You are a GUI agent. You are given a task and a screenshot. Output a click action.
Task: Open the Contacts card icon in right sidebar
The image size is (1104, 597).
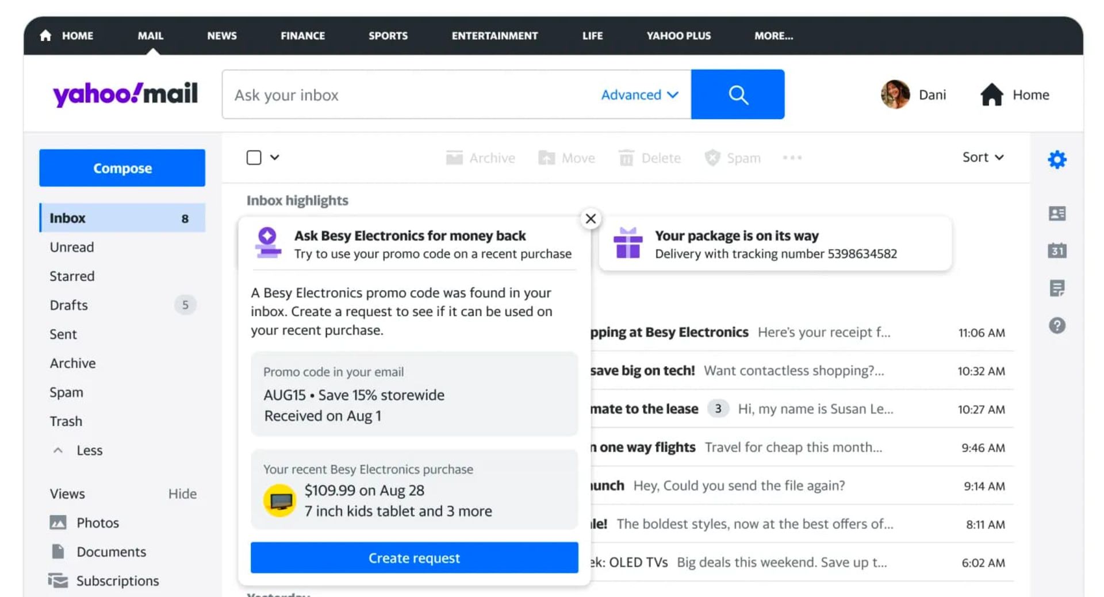1058,213
